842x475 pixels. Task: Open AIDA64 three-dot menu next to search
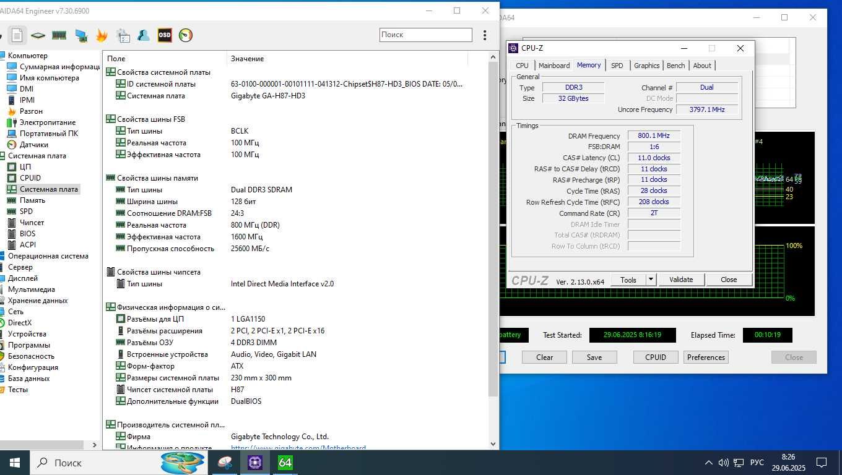click(485, 35)
